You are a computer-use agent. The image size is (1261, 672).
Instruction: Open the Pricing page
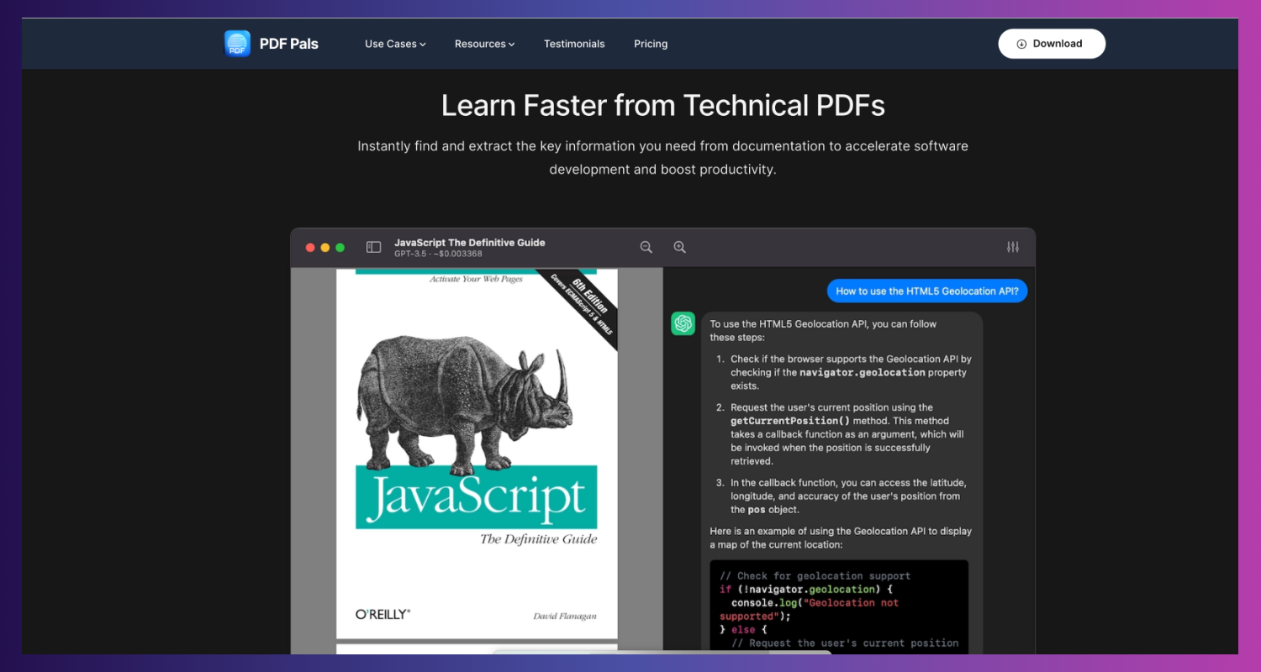651,44
